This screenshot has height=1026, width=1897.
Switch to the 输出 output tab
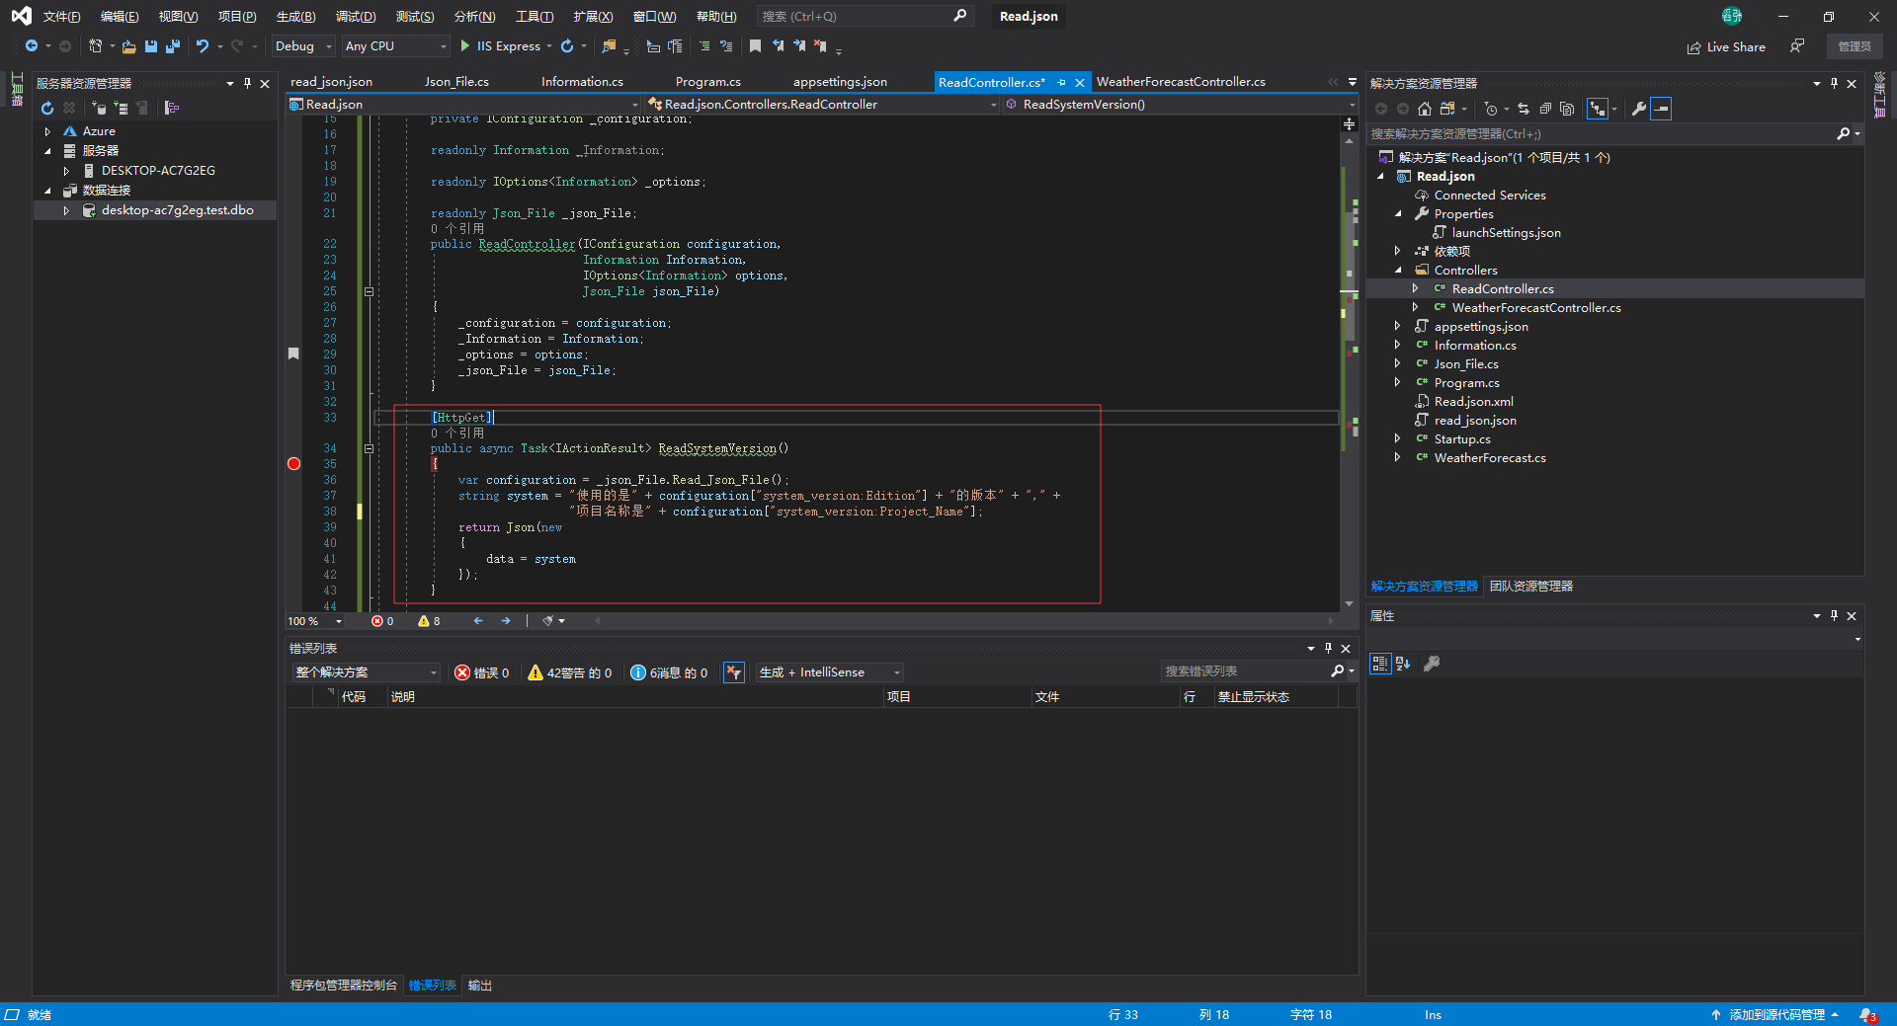point(480,986)
